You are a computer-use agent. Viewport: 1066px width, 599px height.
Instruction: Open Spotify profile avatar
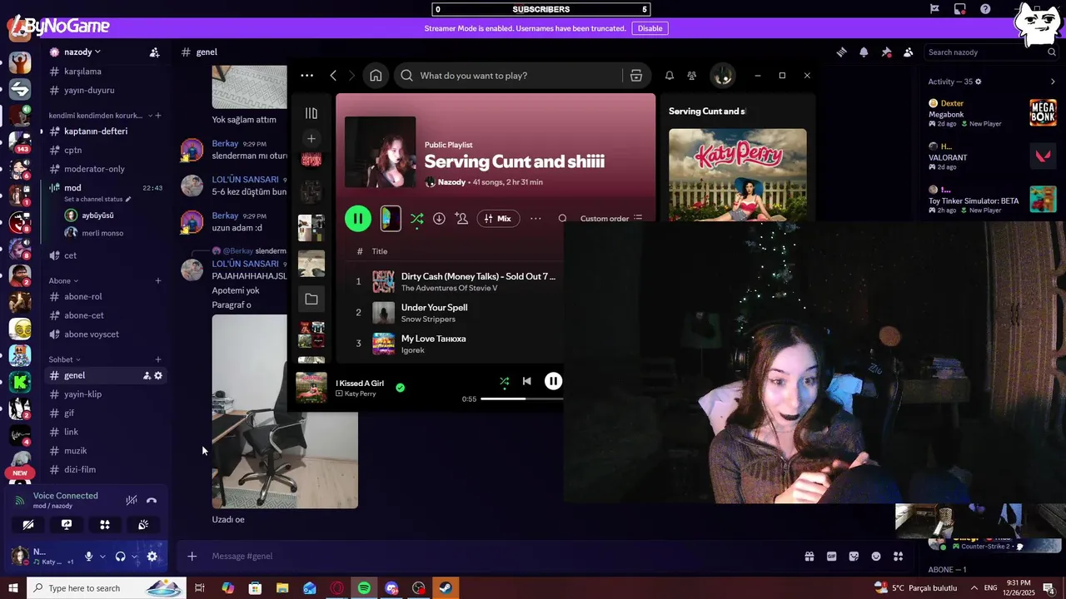coord(722,76)
